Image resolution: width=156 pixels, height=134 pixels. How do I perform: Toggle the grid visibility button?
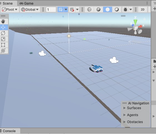pyautogui.click(x=61, y=9)
